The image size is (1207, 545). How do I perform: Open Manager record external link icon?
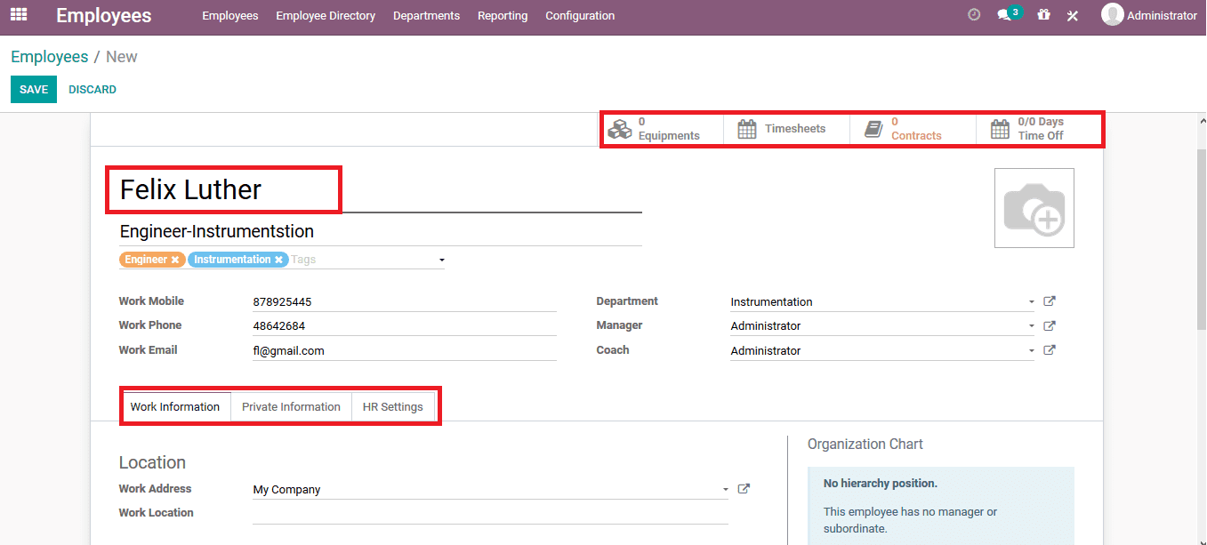click(x=1050, y=326)
